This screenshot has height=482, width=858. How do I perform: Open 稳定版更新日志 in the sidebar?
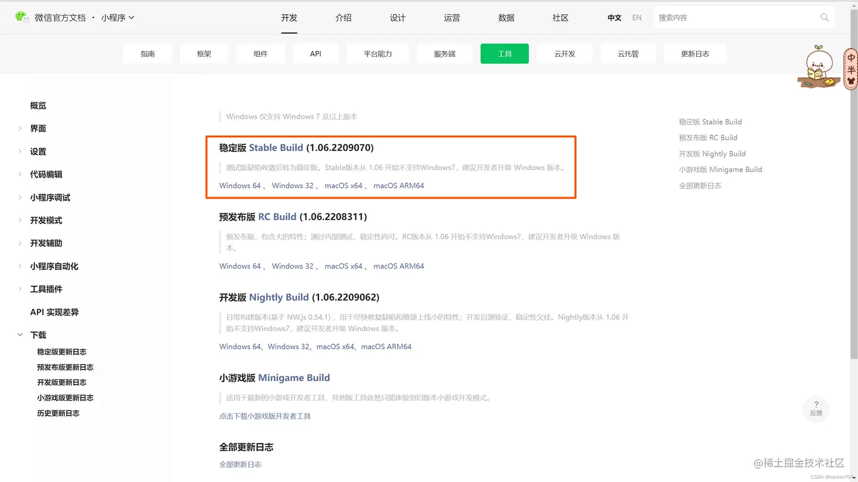pos(62,351)
